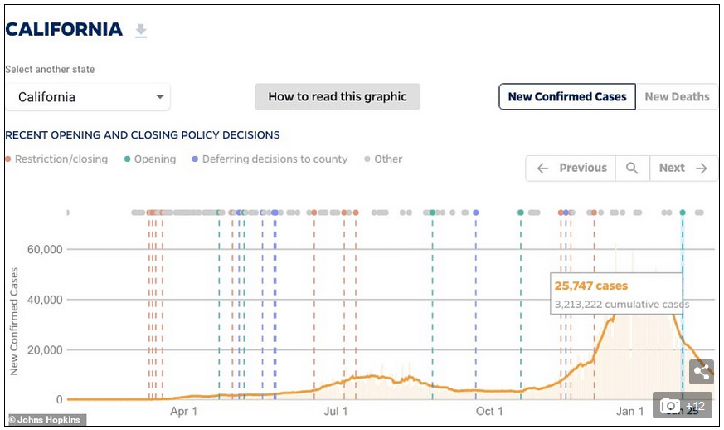724x430 pixels.
Task: Select the highlighted green marker near Jan 25
Action: (683, 213)
